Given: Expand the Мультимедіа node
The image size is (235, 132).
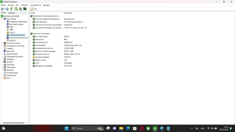Looking at the screenshot, I should [2, 54].
